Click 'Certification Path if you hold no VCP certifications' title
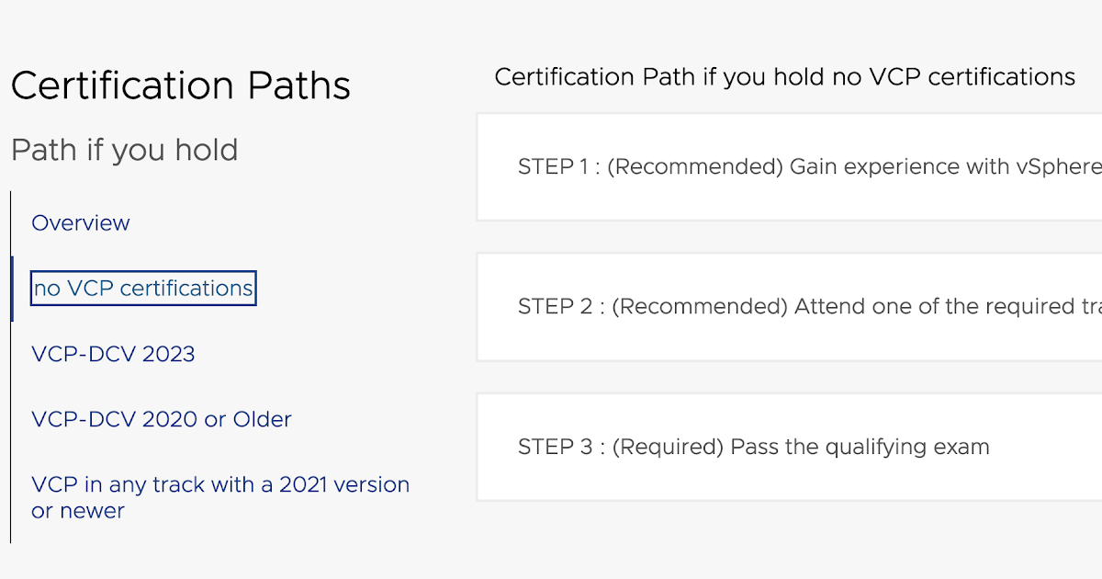This screenshot has width=1102, height=579. (784, 77)
